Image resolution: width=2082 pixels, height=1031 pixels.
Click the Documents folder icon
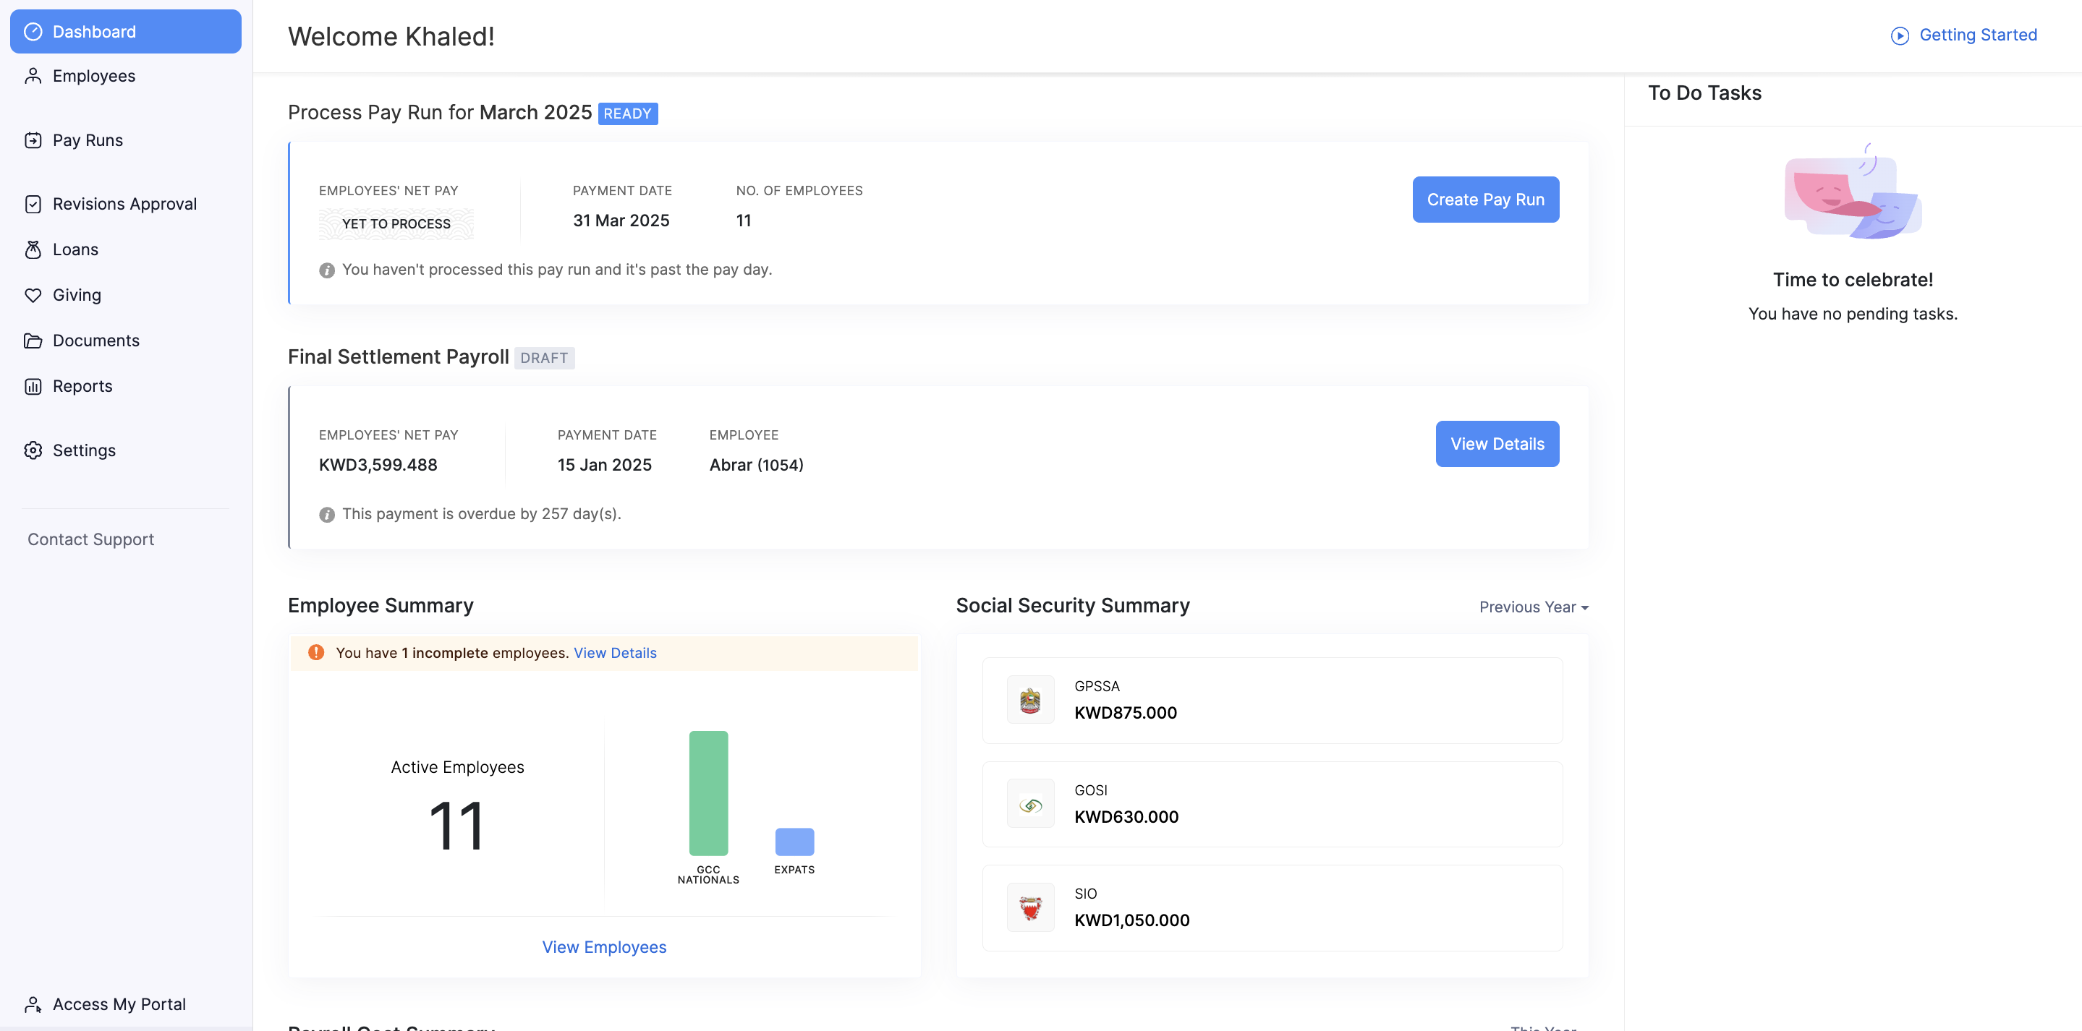(x=33, y=341)
